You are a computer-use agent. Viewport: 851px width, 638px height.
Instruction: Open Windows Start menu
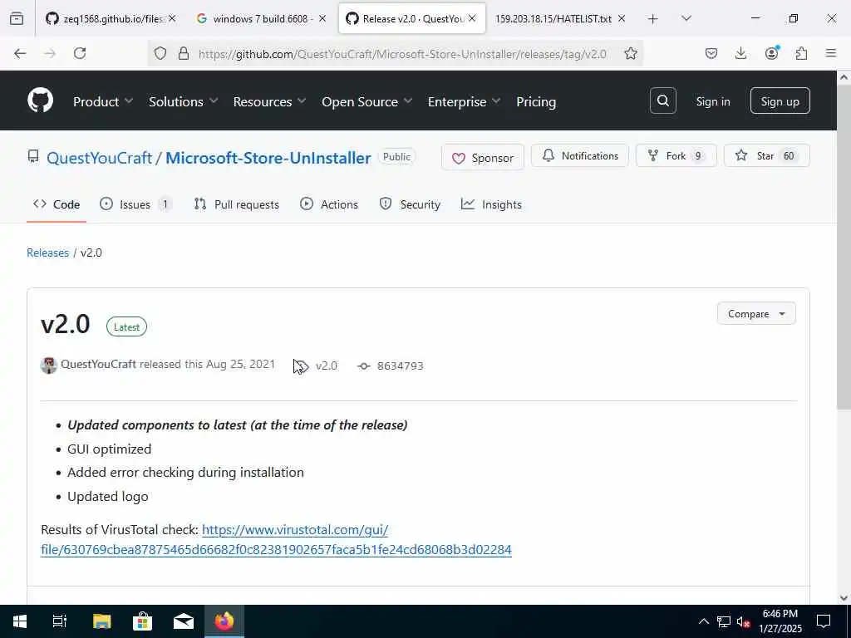coord(20,621)
